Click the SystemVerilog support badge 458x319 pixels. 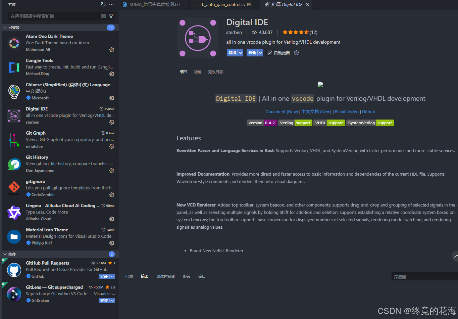coord(370,123)
